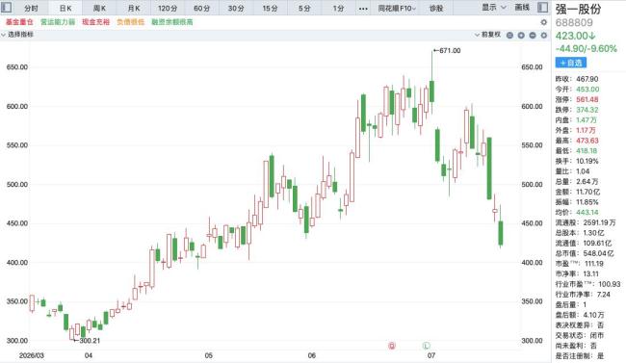626x363 pixels.
Task: Select the 1分 timeframe tab
Action: click(339, 8)
